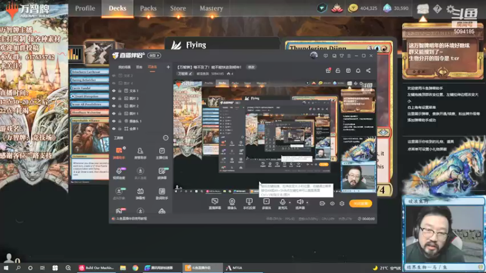Viewport: 486px width, 273px height.
Task: Open the mail icon in Arena header
Action: [423, 9]
